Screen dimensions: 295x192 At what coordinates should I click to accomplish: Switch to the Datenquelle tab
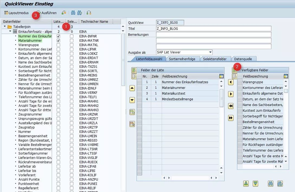pos(243,59)
